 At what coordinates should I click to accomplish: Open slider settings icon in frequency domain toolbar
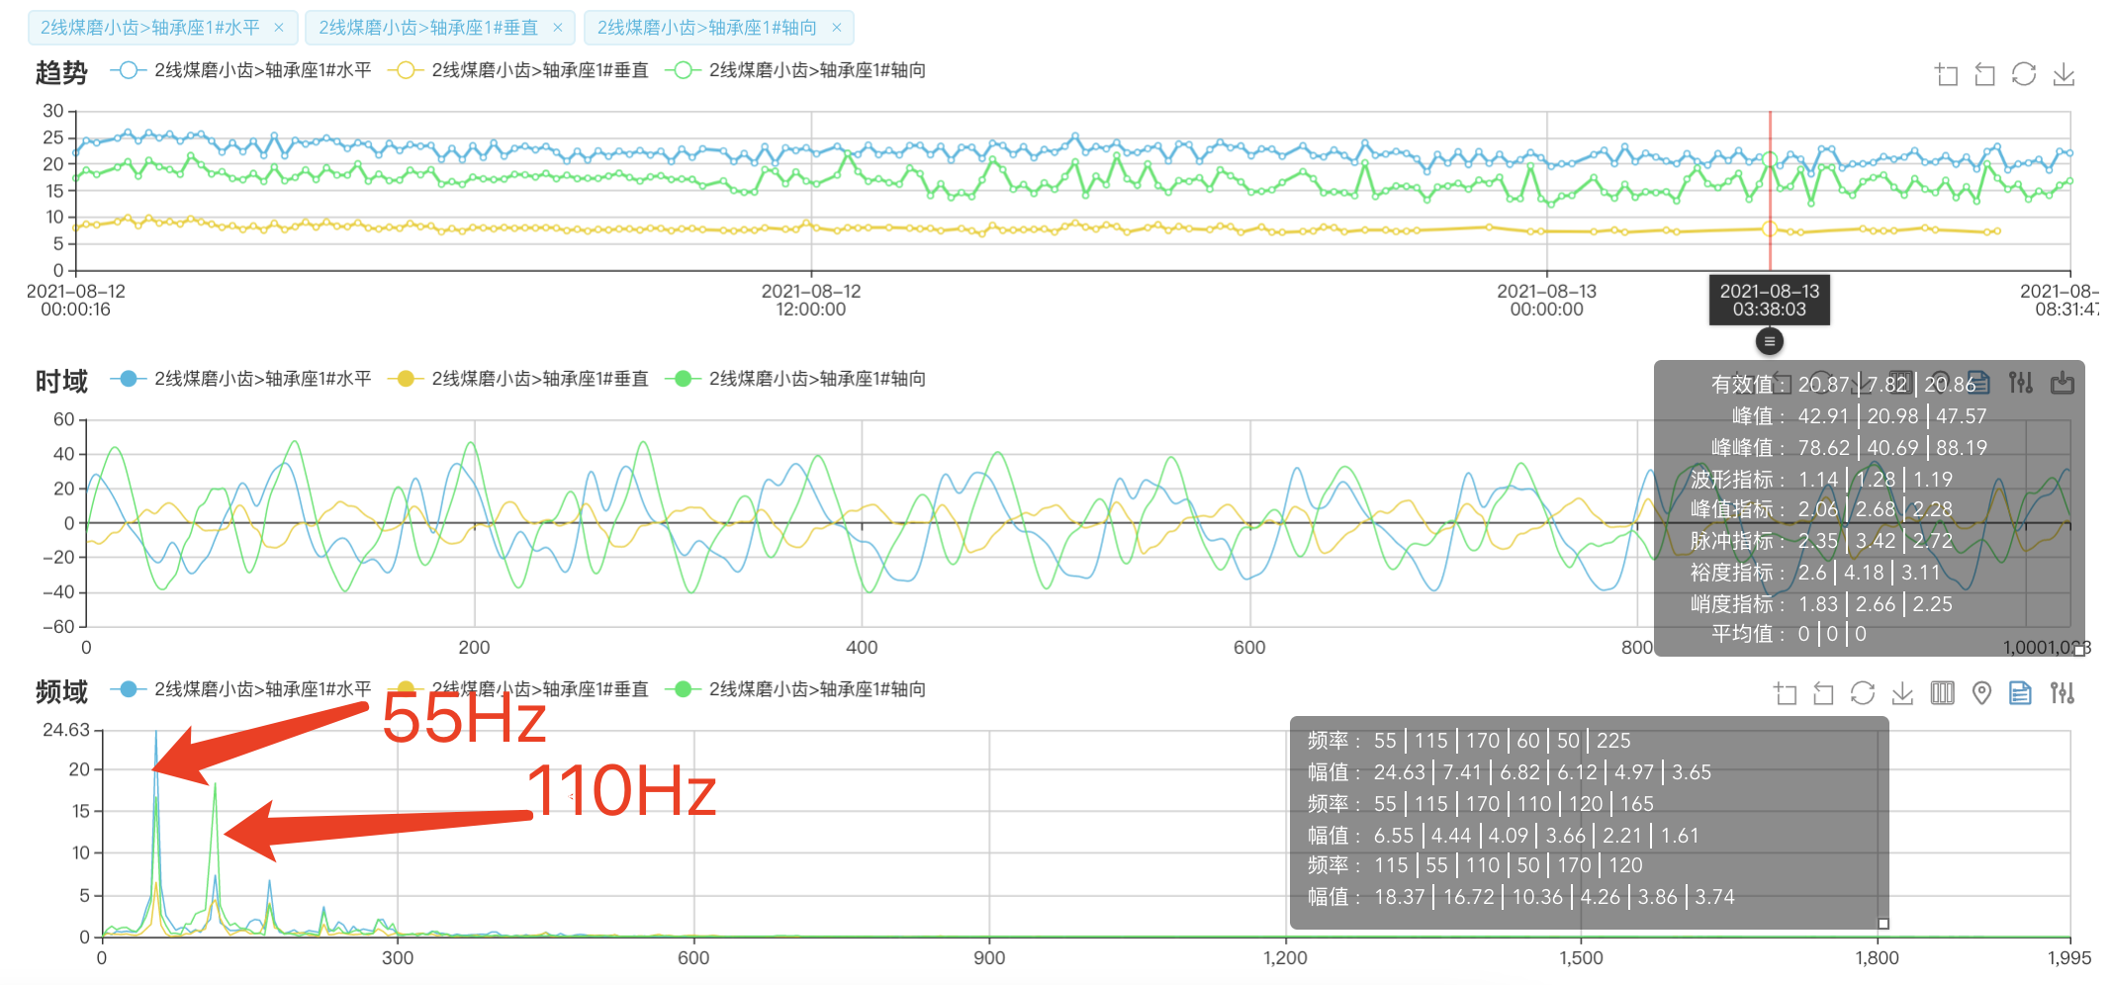click(2062, 693)
